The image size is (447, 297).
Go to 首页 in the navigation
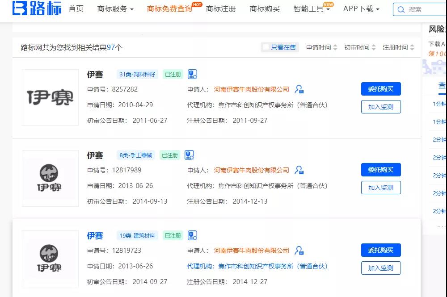tap(76, 8)
